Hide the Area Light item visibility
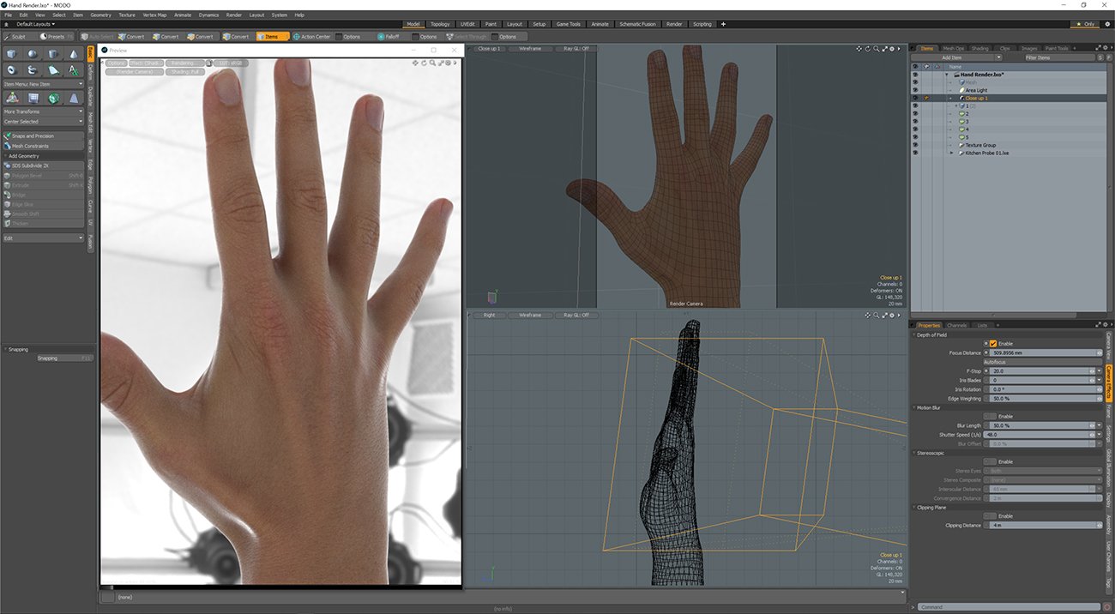Screen dimensions: 1115x614 point(914,90)
